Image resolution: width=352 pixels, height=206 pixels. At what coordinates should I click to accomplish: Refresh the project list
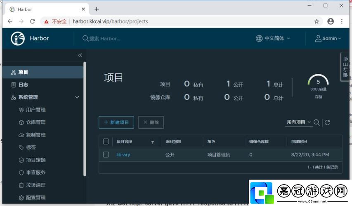coord(327,122)
